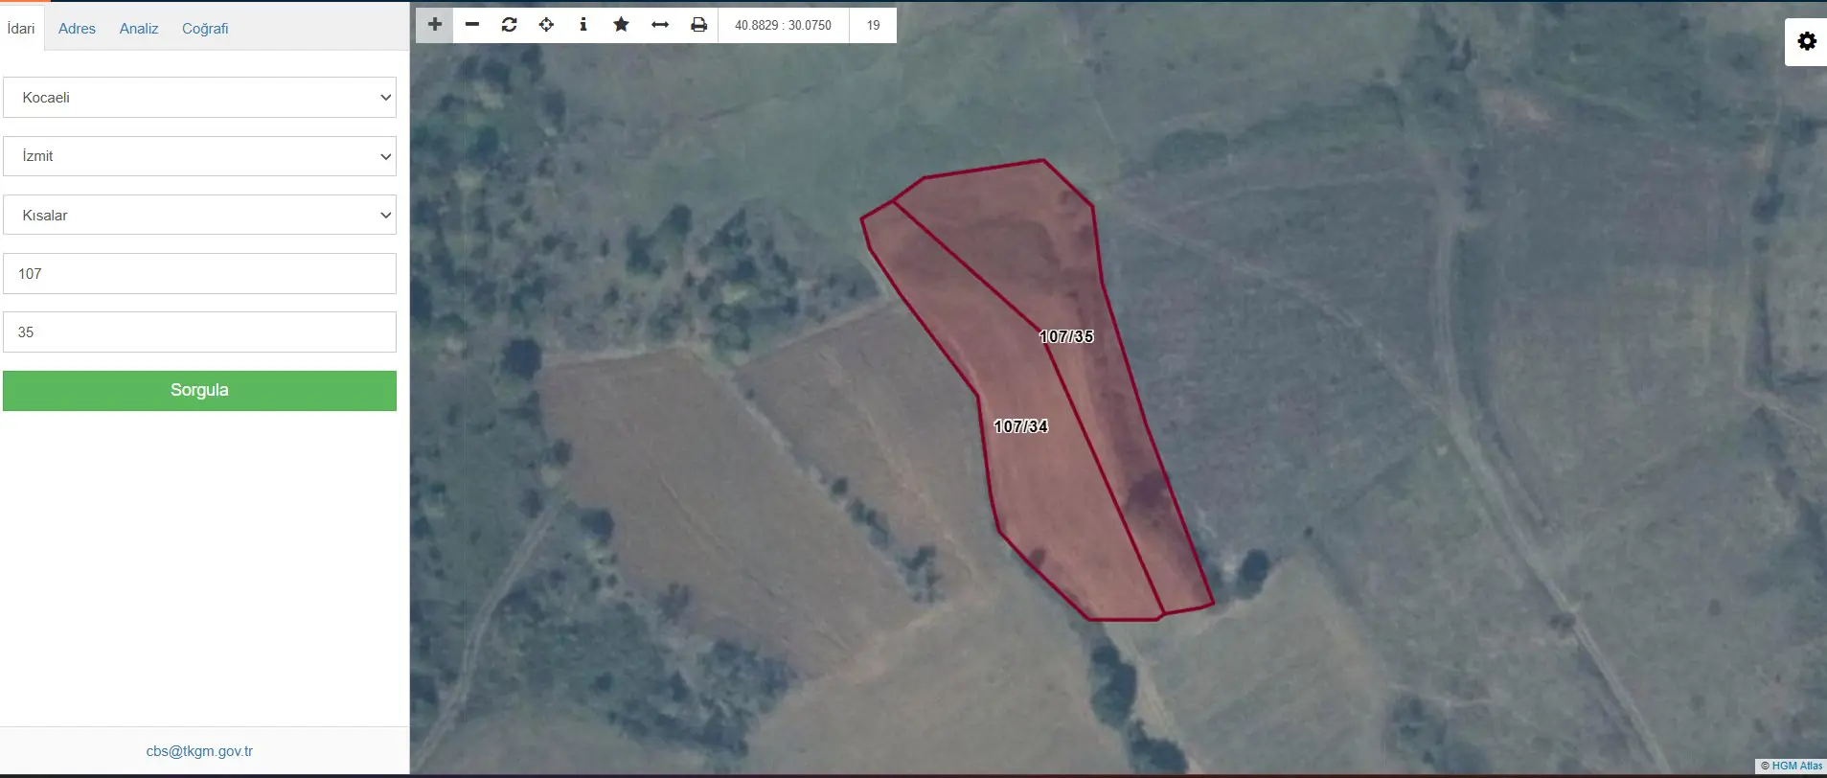Click the 107/34 parcel label on map
The image size is (1827, 778).
click(x=1021, y=426)
